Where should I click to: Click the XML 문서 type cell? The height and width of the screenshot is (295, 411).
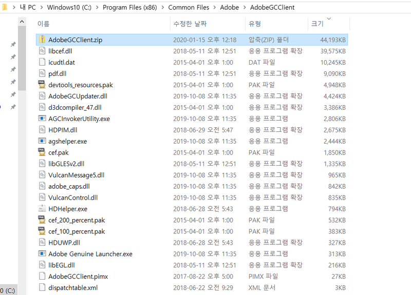[x=262, y=287]
